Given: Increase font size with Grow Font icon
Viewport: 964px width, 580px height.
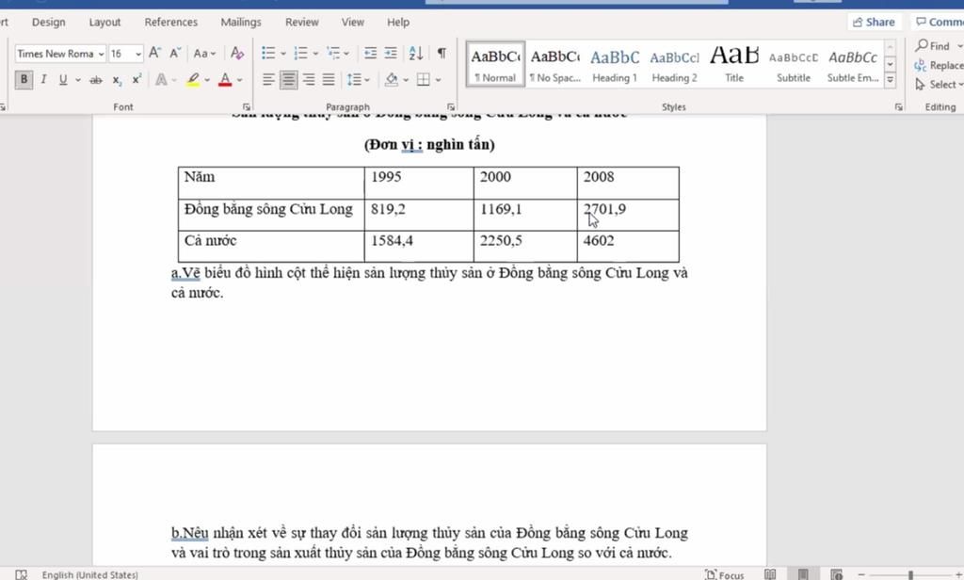Looking at the screenshot, I should point(155,53).
